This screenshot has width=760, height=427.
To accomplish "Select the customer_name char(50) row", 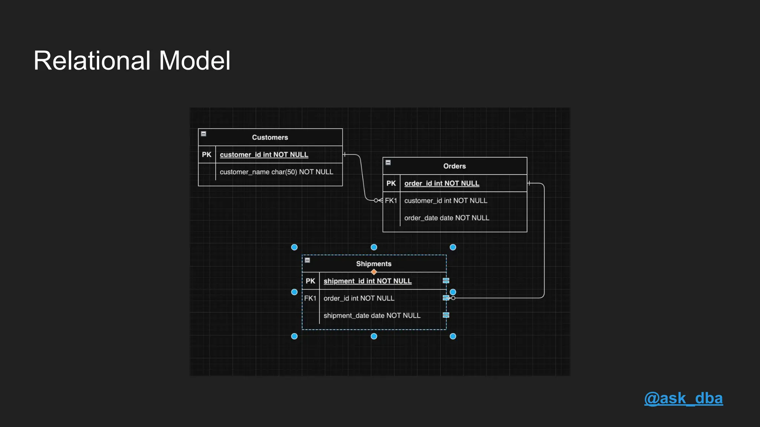I will pos(276,172).
